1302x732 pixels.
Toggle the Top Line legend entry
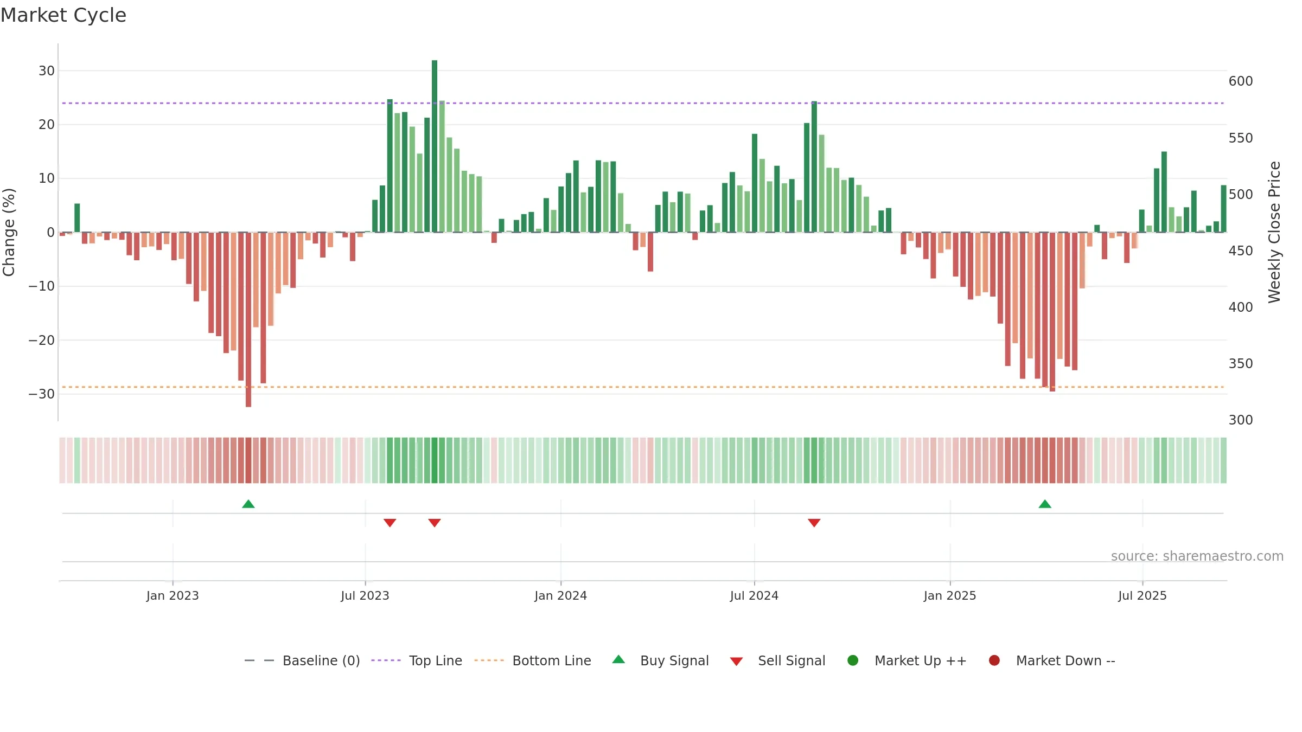tap(417, 660)
